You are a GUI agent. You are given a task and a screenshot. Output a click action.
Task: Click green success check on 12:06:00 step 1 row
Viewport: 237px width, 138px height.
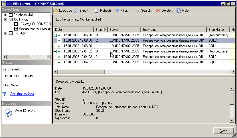(59, 46)
